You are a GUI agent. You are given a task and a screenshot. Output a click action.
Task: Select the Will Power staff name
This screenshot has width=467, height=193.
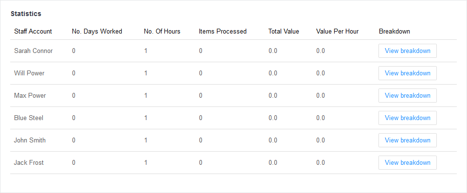tap(29, 73)
